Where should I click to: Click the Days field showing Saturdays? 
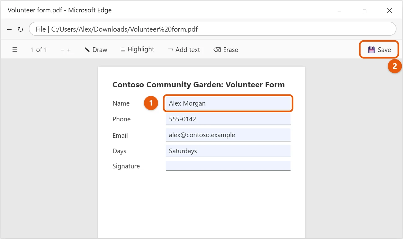tap(228, 151)
